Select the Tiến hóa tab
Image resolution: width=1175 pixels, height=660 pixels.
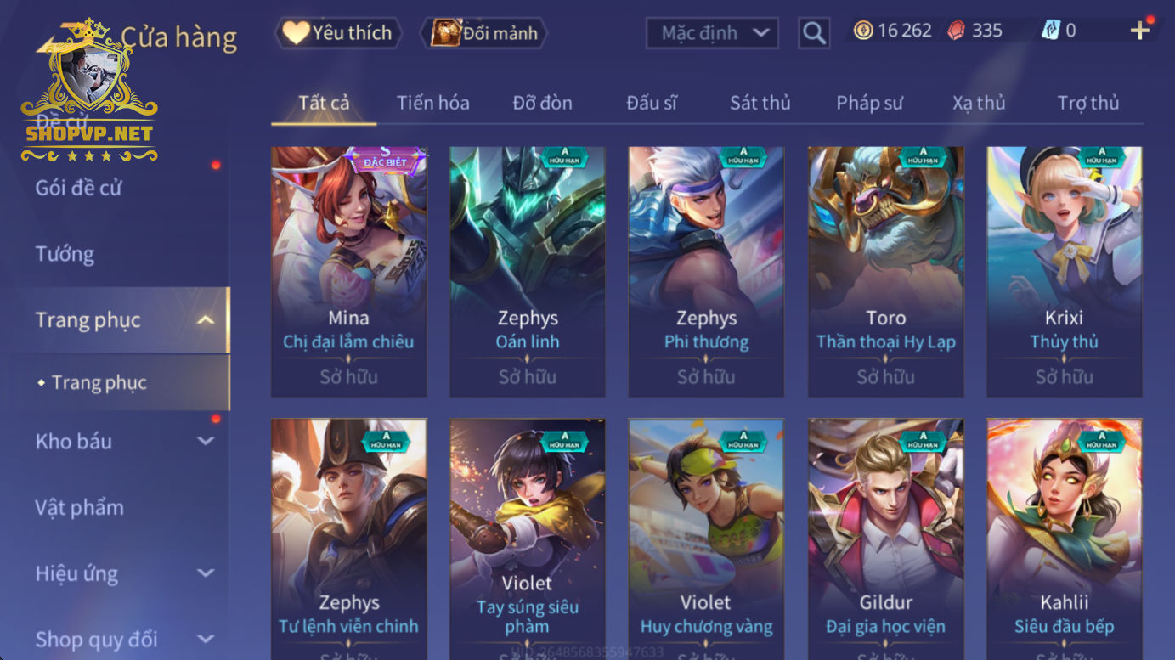(432, 103)
